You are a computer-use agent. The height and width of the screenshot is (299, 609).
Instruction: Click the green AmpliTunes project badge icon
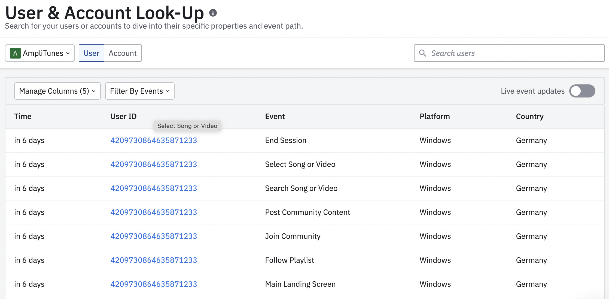(15, 53)
